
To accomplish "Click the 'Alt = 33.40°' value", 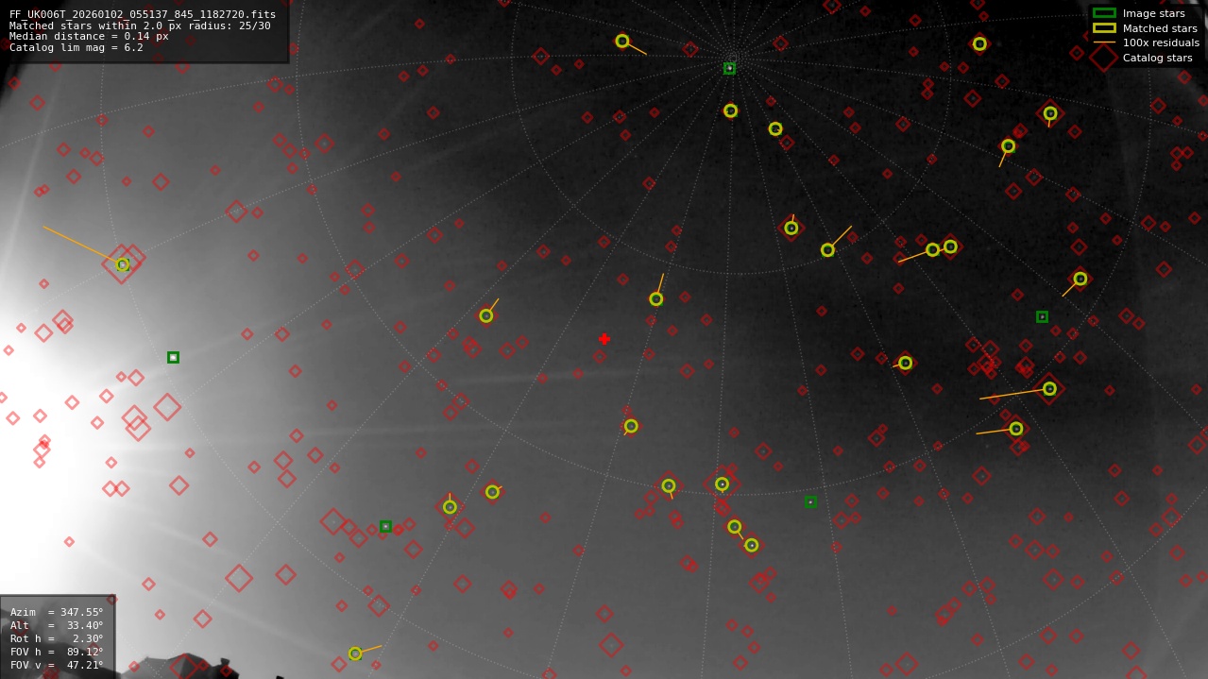I will click(x=57, y=626).
